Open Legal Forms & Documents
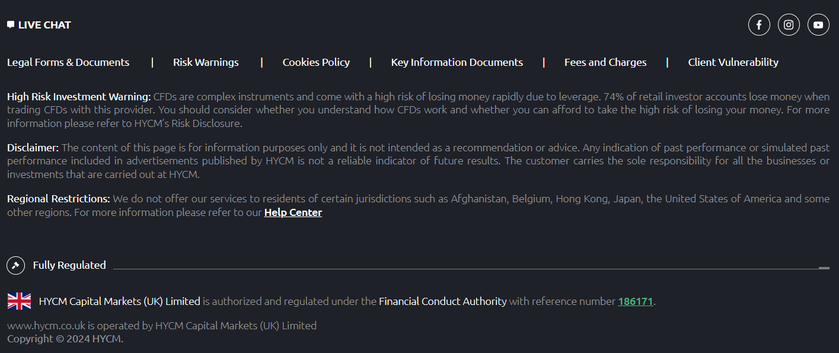This screenshot has height=353, width=839. pyautogui.click(x=68, y=62)
